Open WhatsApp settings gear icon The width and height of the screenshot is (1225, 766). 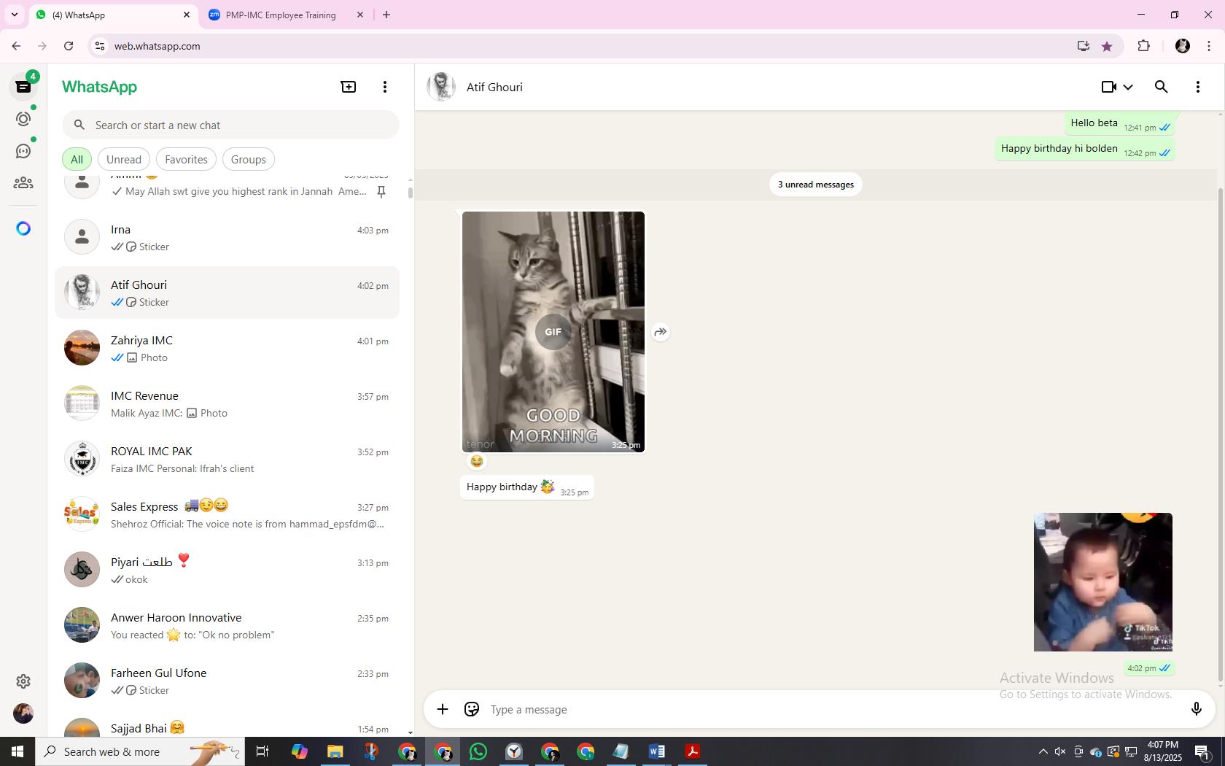(23, 681)
